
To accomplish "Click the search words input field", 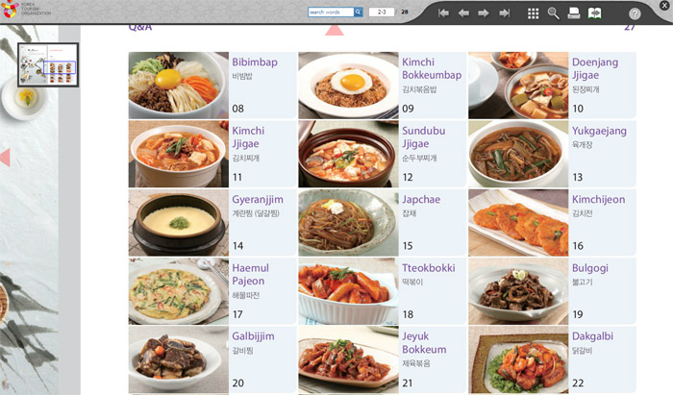I will [330, 12].
